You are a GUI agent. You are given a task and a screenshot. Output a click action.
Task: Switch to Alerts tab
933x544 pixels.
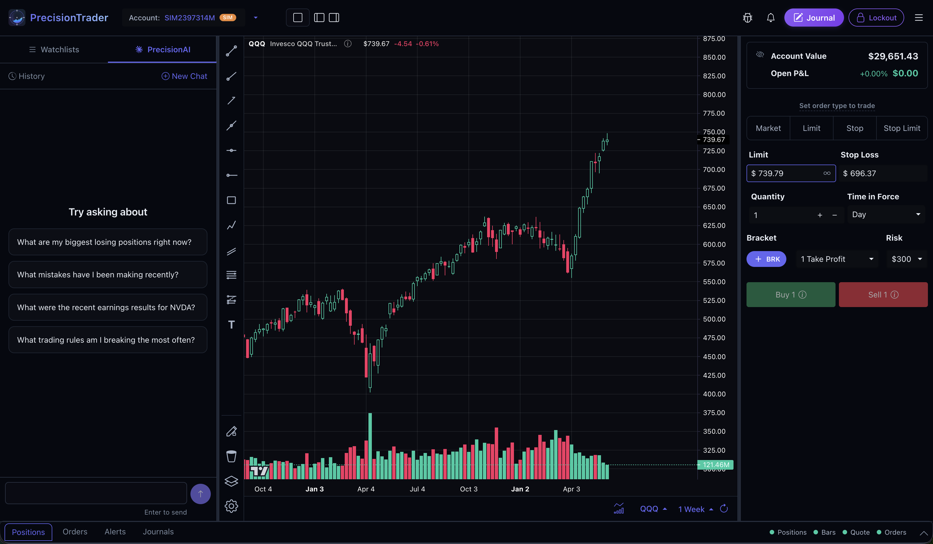(115, 532)
